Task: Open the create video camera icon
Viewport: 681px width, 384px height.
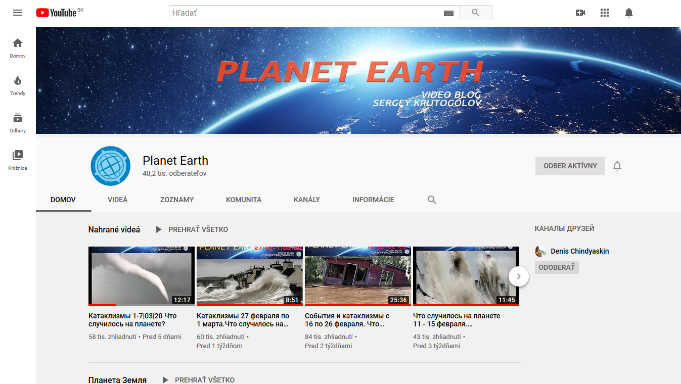Action: [580, 13]
